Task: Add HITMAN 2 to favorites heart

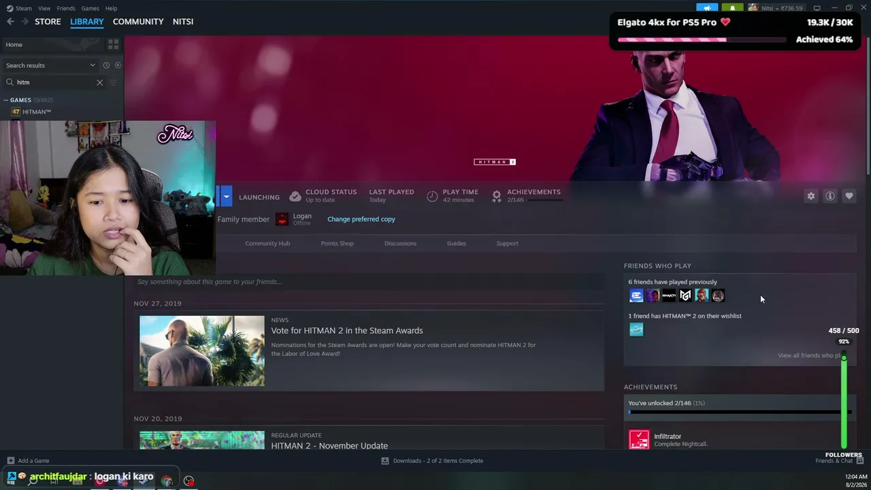Action: pyautogui.click(x=849, y=196)
